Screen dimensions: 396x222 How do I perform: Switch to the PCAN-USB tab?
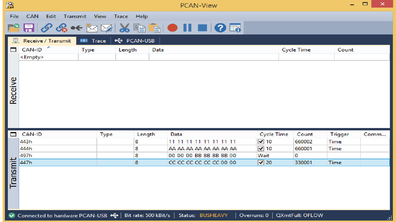click(x=135, y=41)
